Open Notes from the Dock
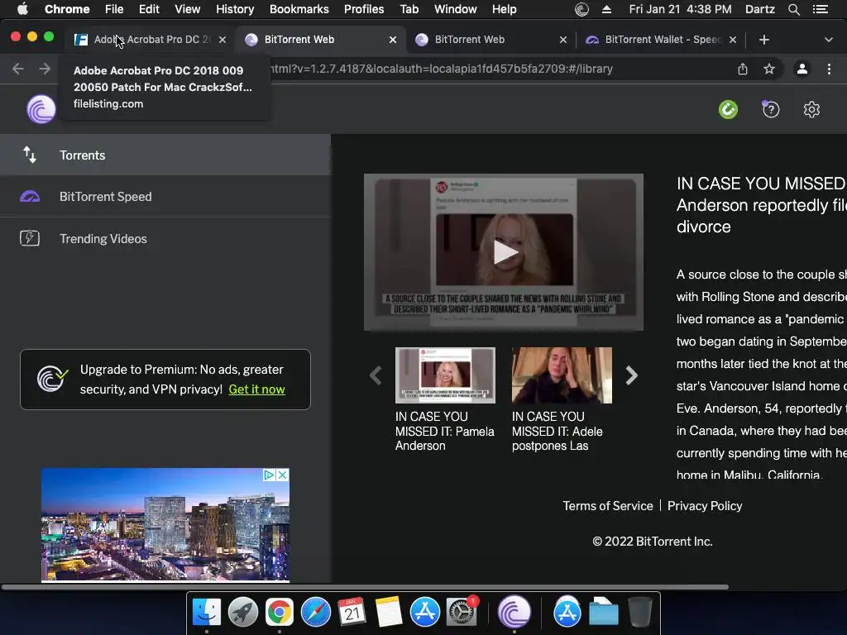This screenshot has height=635, width=847. [x=389, y=613]
